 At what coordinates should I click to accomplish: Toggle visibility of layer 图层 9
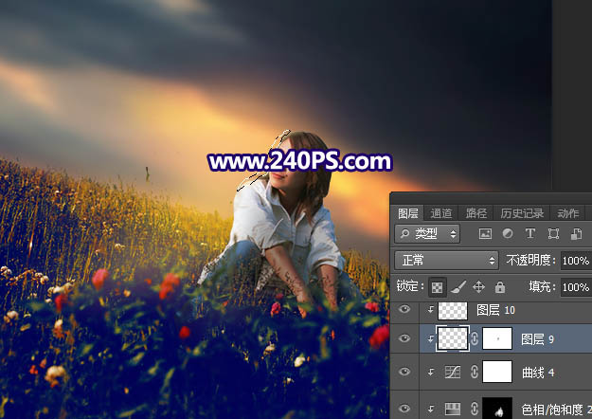405,338
